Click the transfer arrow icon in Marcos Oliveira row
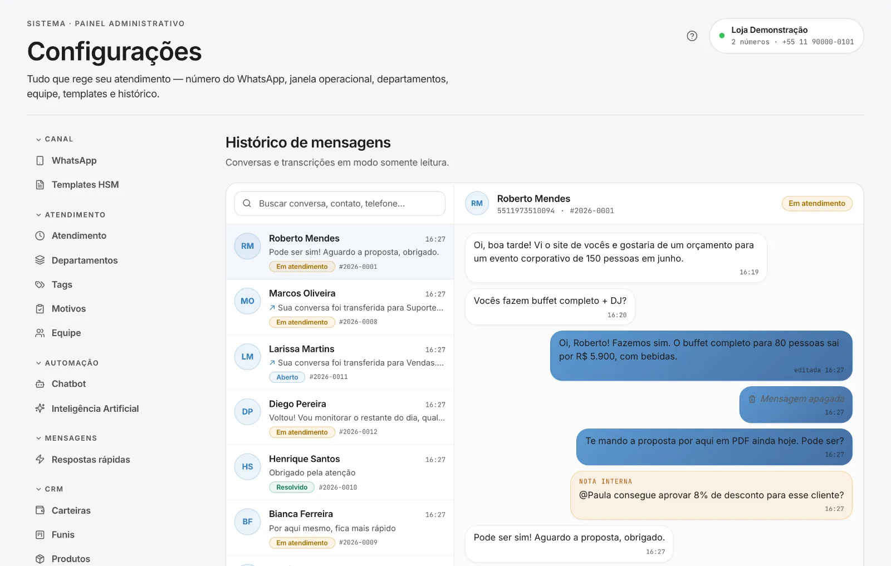The width and height of the screenshot is (891, 566). [272, 308]
